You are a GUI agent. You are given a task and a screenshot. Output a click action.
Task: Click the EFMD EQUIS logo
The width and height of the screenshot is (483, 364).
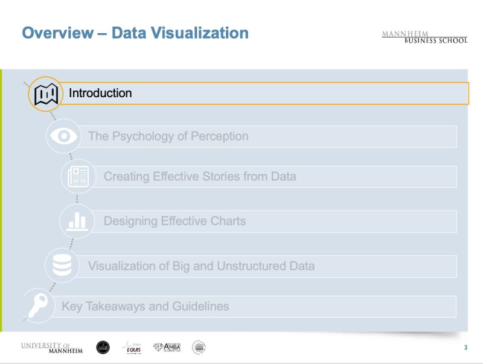(x=134, y=348)
